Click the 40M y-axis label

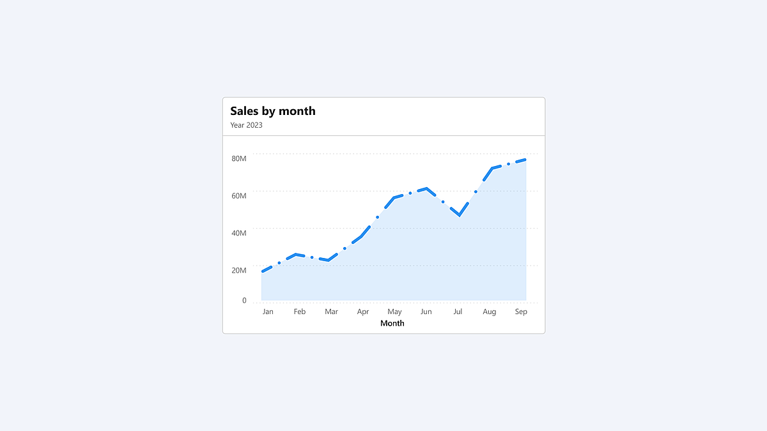[x=239, y=232]
